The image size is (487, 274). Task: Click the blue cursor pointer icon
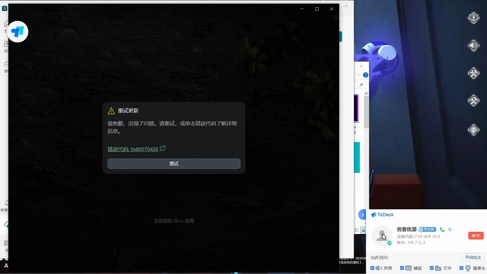[450, 230]
